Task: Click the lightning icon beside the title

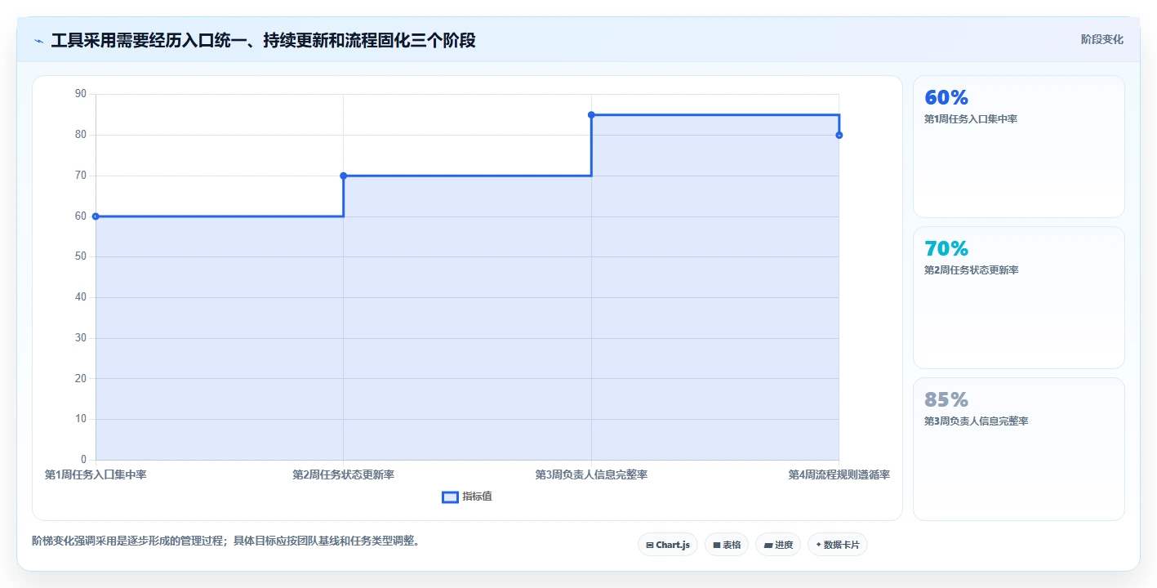Action: click(38, 41)
